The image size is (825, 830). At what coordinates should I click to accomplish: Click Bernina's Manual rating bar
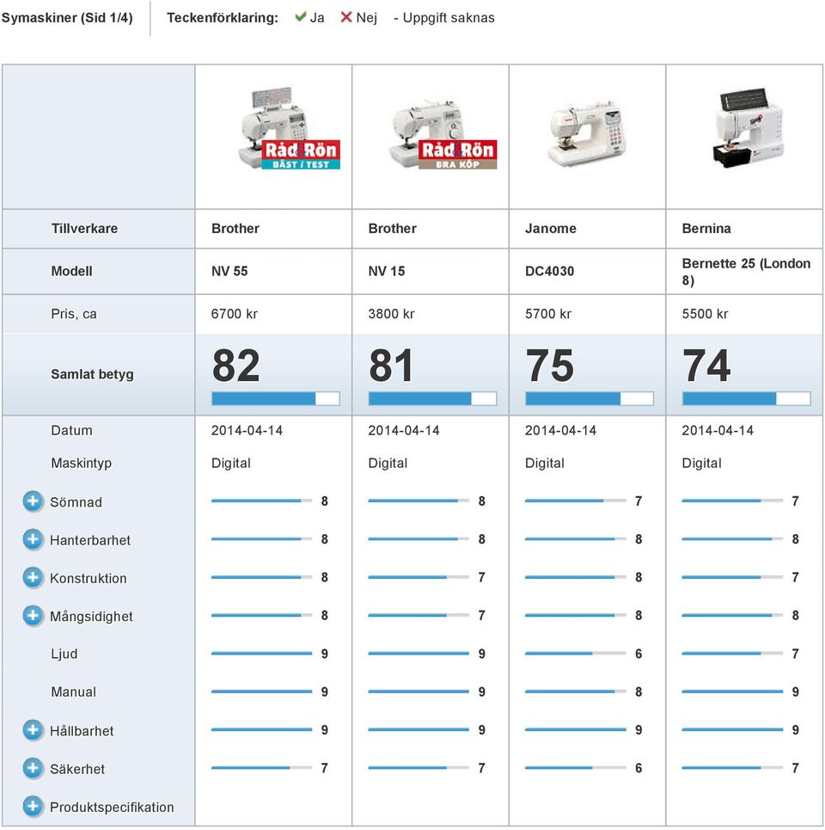(732, 692)
